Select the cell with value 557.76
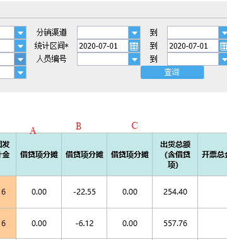Screen dimensions: 227x240 (x=175, y=224)
